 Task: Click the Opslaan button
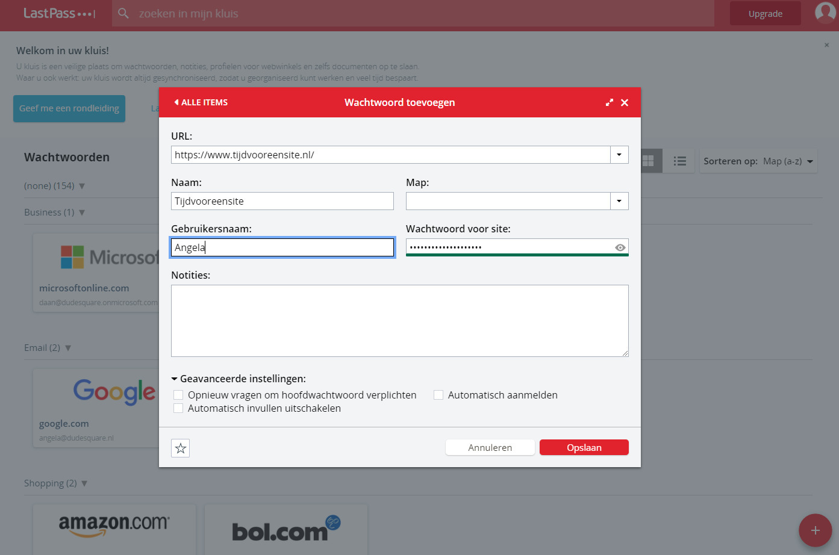tap(584, 447)
